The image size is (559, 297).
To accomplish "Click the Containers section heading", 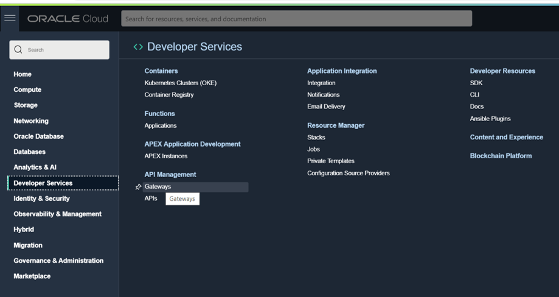I will click(x=161, y=71).
